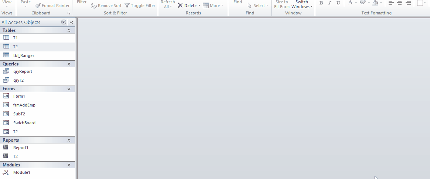Open the Switch Windows menu
Viewport: 430px width, 179px height.
tap(302, 4)
